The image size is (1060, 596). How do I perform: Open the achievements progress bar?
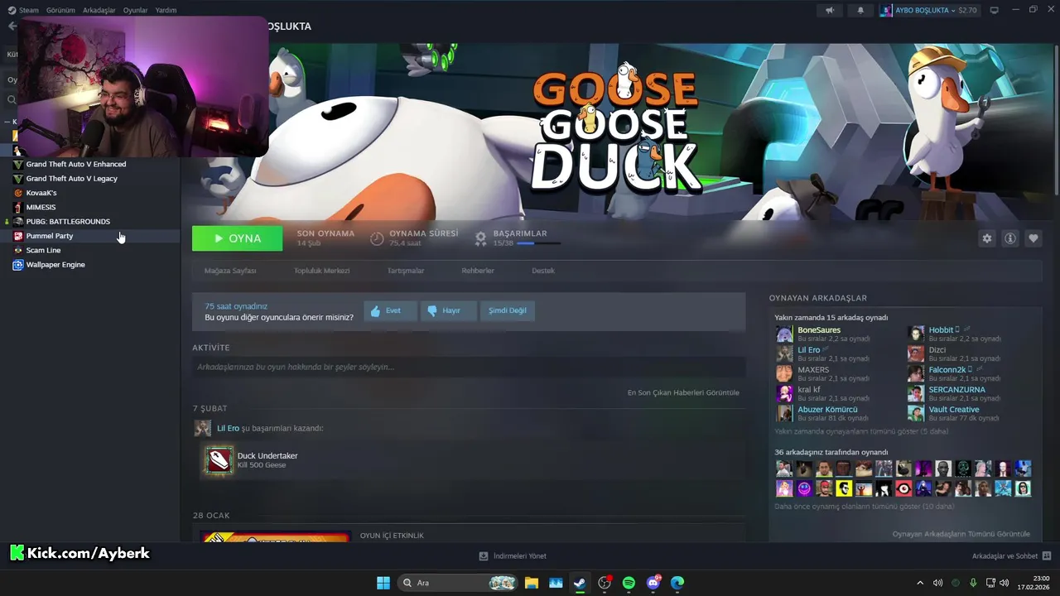click(x=538, y=243)
